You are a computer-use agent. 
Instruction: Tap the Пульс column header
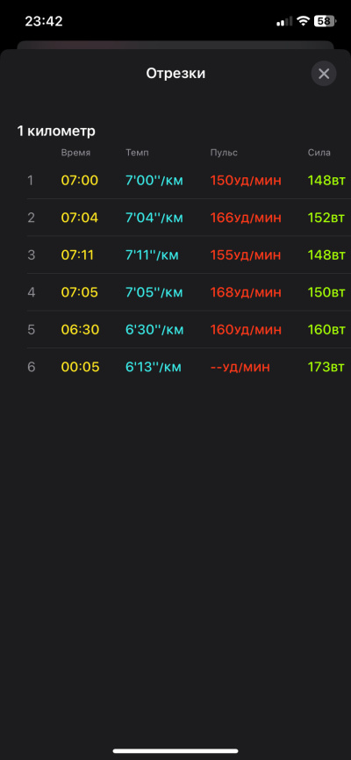224,153
